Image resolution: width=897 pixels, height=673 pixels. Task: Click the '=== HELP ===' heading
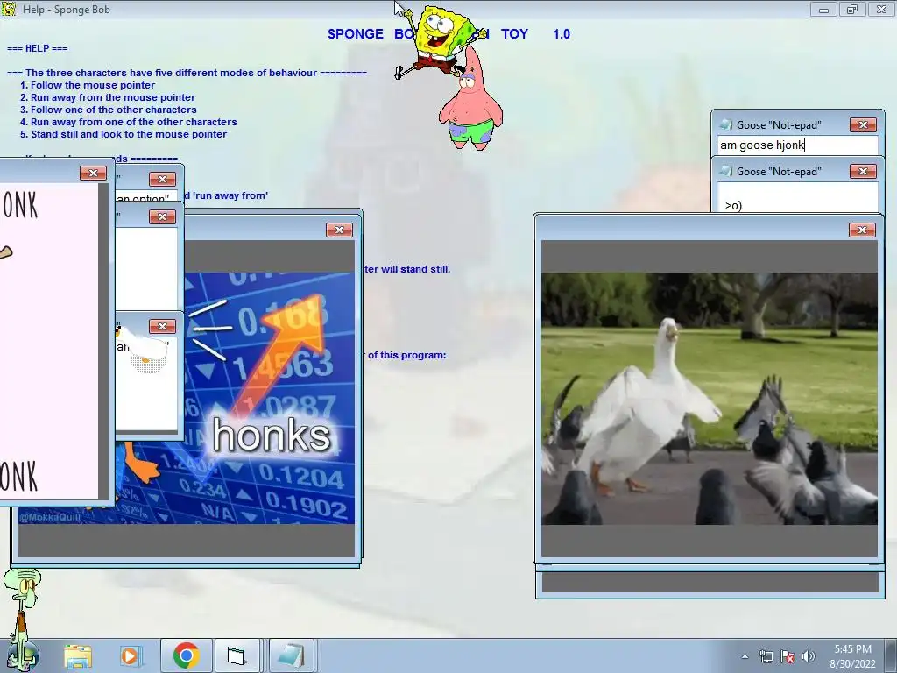click(37, 49)
